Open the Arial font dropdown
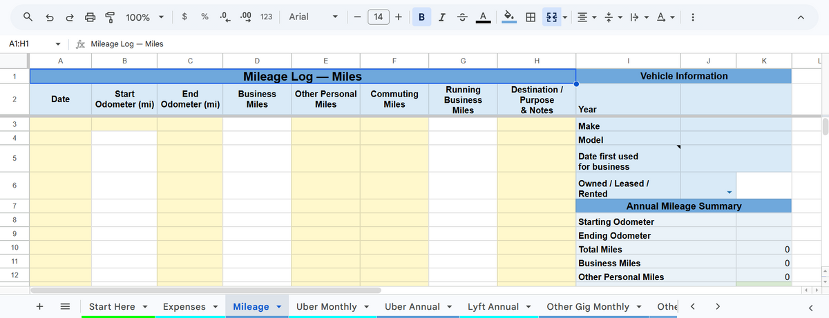This screenshot has width=829, height=318. pos(313,17)
